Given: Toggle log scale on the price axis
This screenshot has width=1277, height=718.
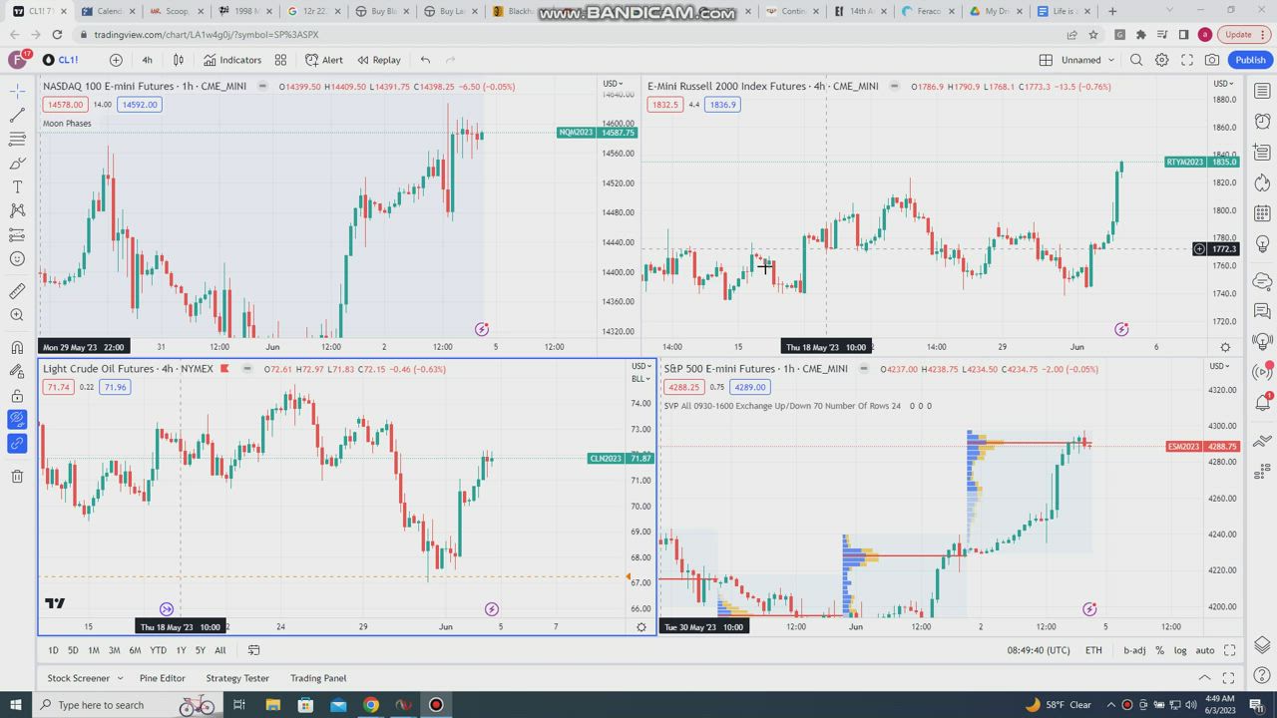Looking at the screenshot, I should pyautogui.click(x=1180, y=650).
